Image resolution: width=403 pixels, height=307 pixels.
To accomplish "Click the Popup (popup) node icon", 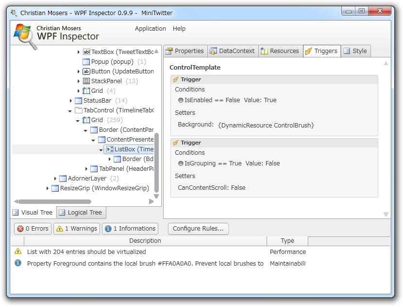I will (x=86, y=62).
